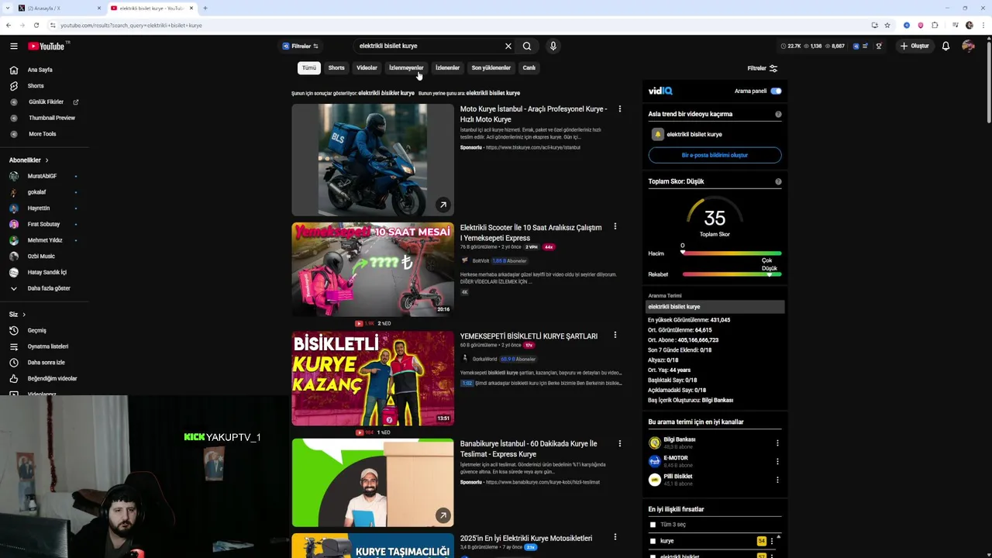Open the Bilgi Bankası channel link

coord(679,440)
